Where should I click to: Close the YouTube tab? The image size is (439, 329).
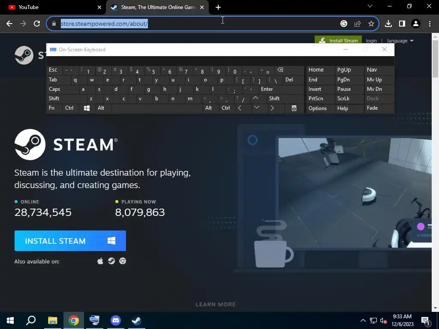(x=99, y=7)
